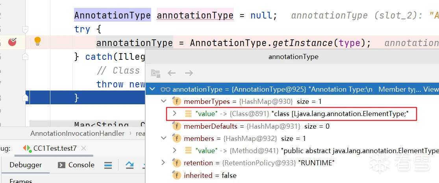This screenshot has width=439, height=183.
Task: Click the View link on the annotationType row
Action: pos(431,89)
